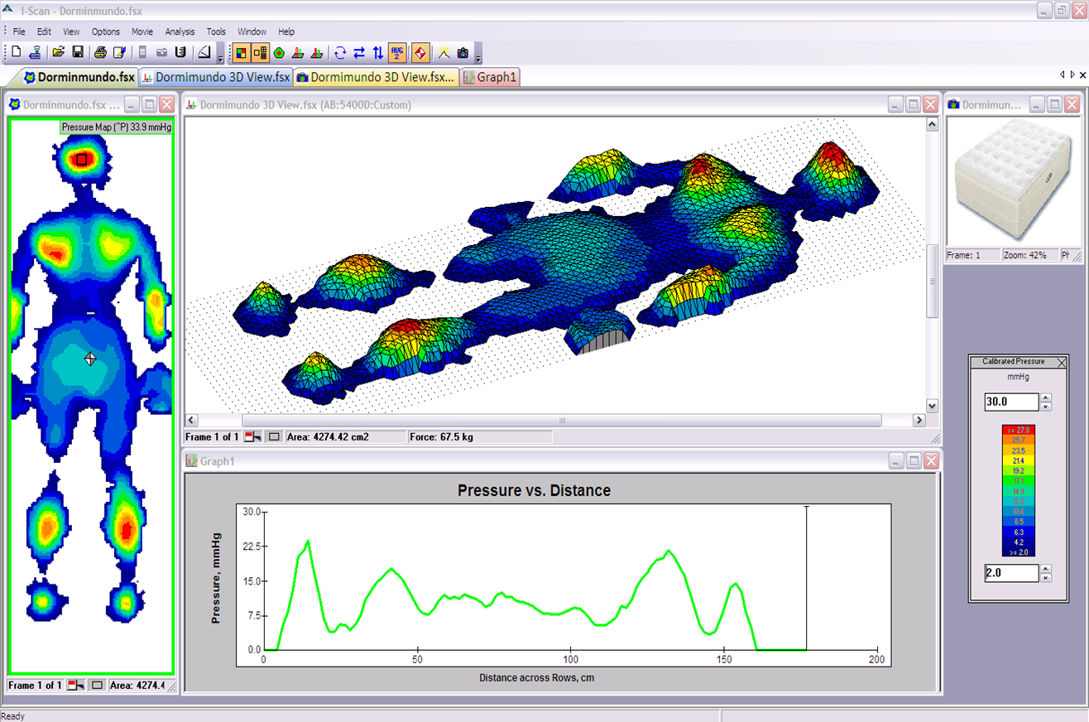
Task: Click the New file toolbar icon
Action: (x=17, y=53)
